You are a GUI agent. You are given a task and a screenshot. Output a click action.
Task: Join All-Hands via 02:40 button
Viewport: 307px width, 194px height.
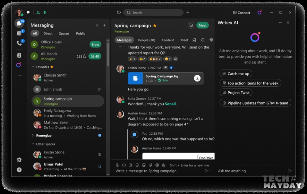95,56
